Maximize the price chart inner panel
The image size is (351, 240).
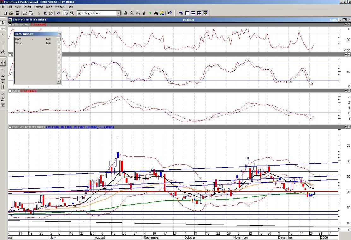(x=346, y=127)
